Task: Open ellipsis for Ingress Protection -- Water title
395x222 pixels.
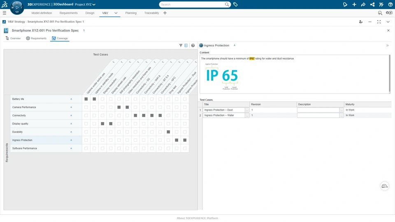Action: (x=247, y=115)
